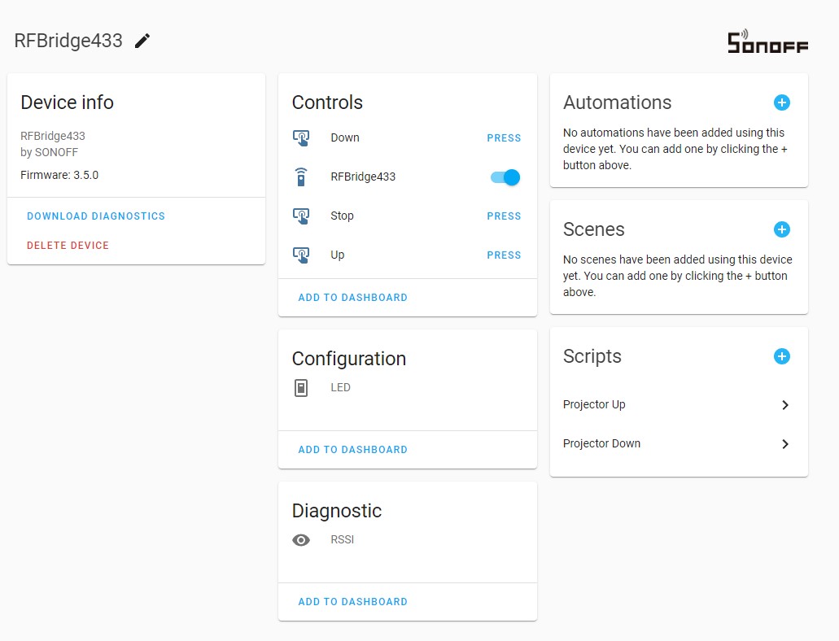Click the Device info heading
Screen dimensions: 839x641
[67, 102]
